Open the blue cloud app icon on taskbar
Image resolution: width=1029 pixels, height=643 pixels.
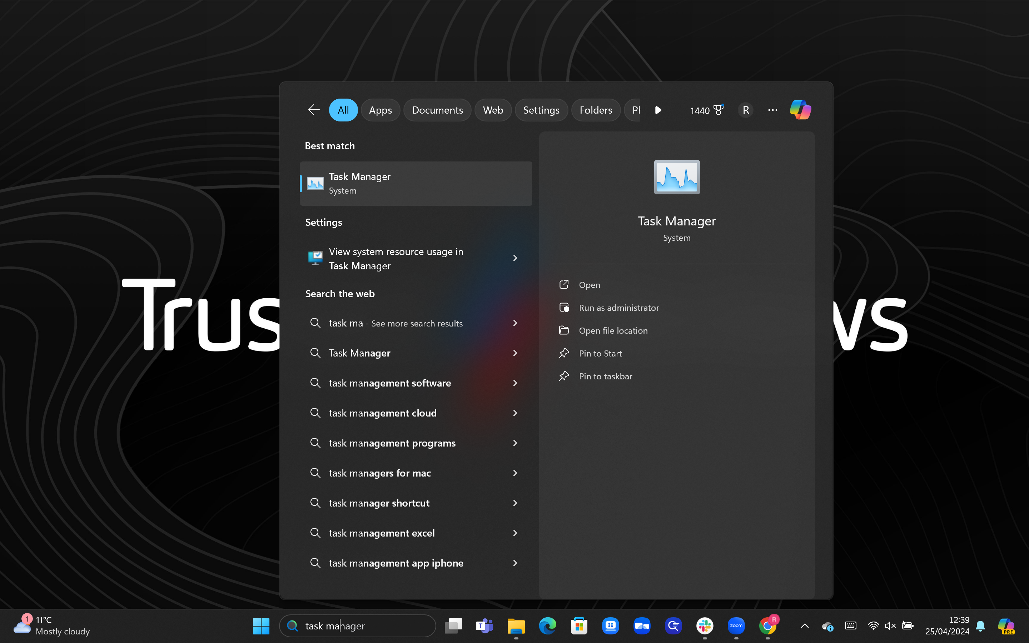click(x=642, y=625)
